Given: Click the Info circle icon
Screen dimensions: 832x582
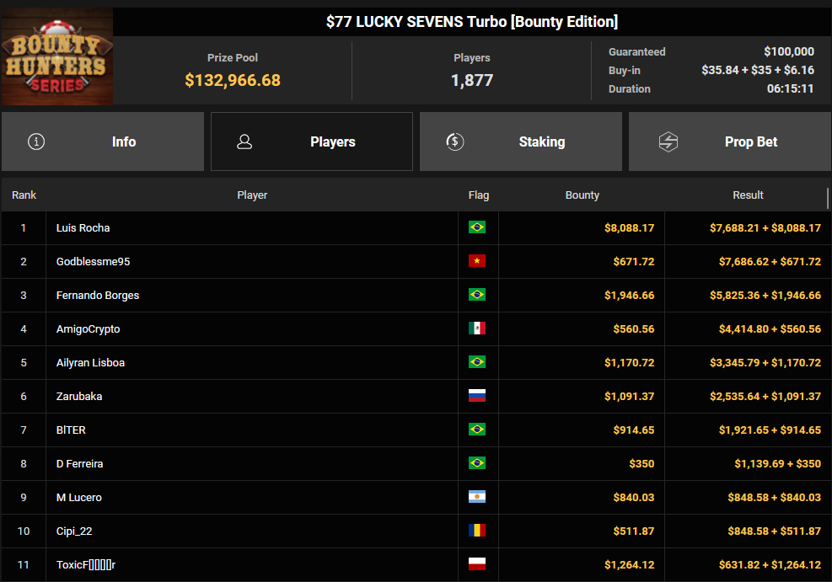Looking at the screenshot, I should (x=36, y=141).
